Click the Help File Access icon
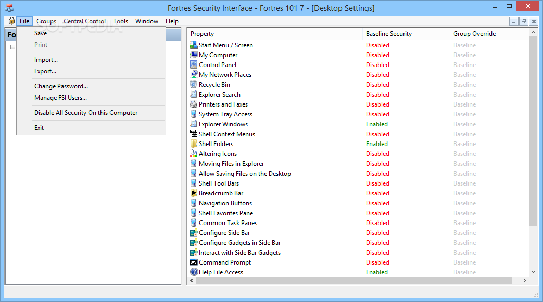543x302 pixels. pyautogui.click(x=194, y=272)
